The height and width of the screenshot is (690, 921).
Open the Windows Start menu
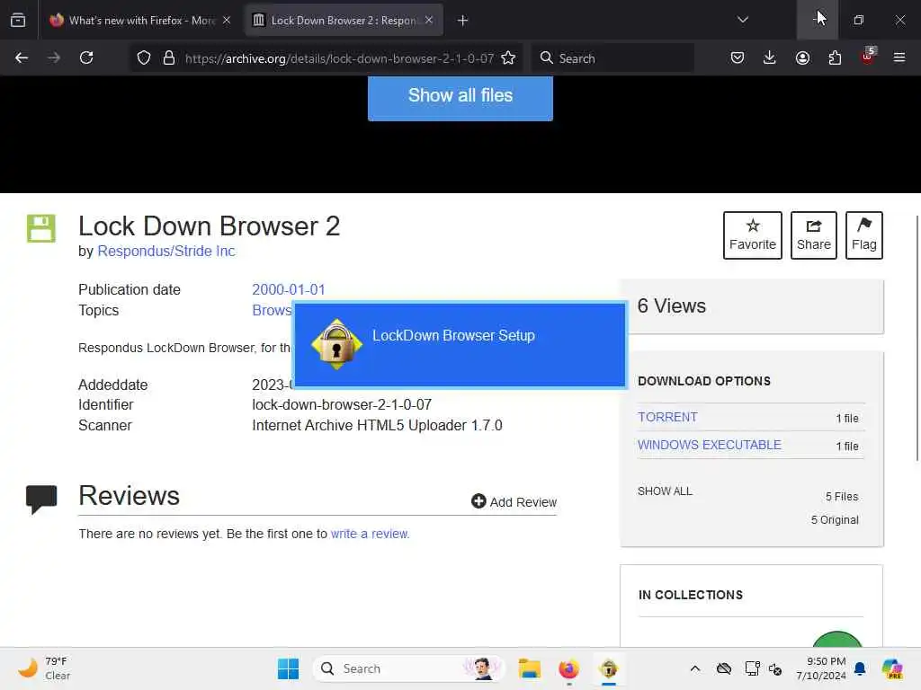coord(288,668)
